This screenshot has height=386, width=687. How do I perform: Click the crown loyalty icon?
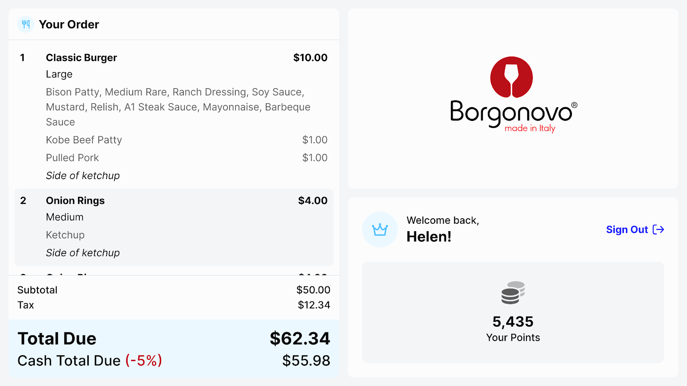[x=380, y=230]
